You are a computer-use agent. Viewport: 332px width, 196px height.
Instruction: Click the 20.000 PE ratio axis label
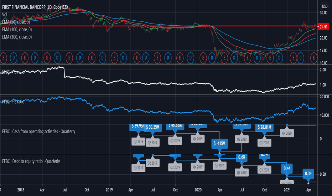point(325,97)
